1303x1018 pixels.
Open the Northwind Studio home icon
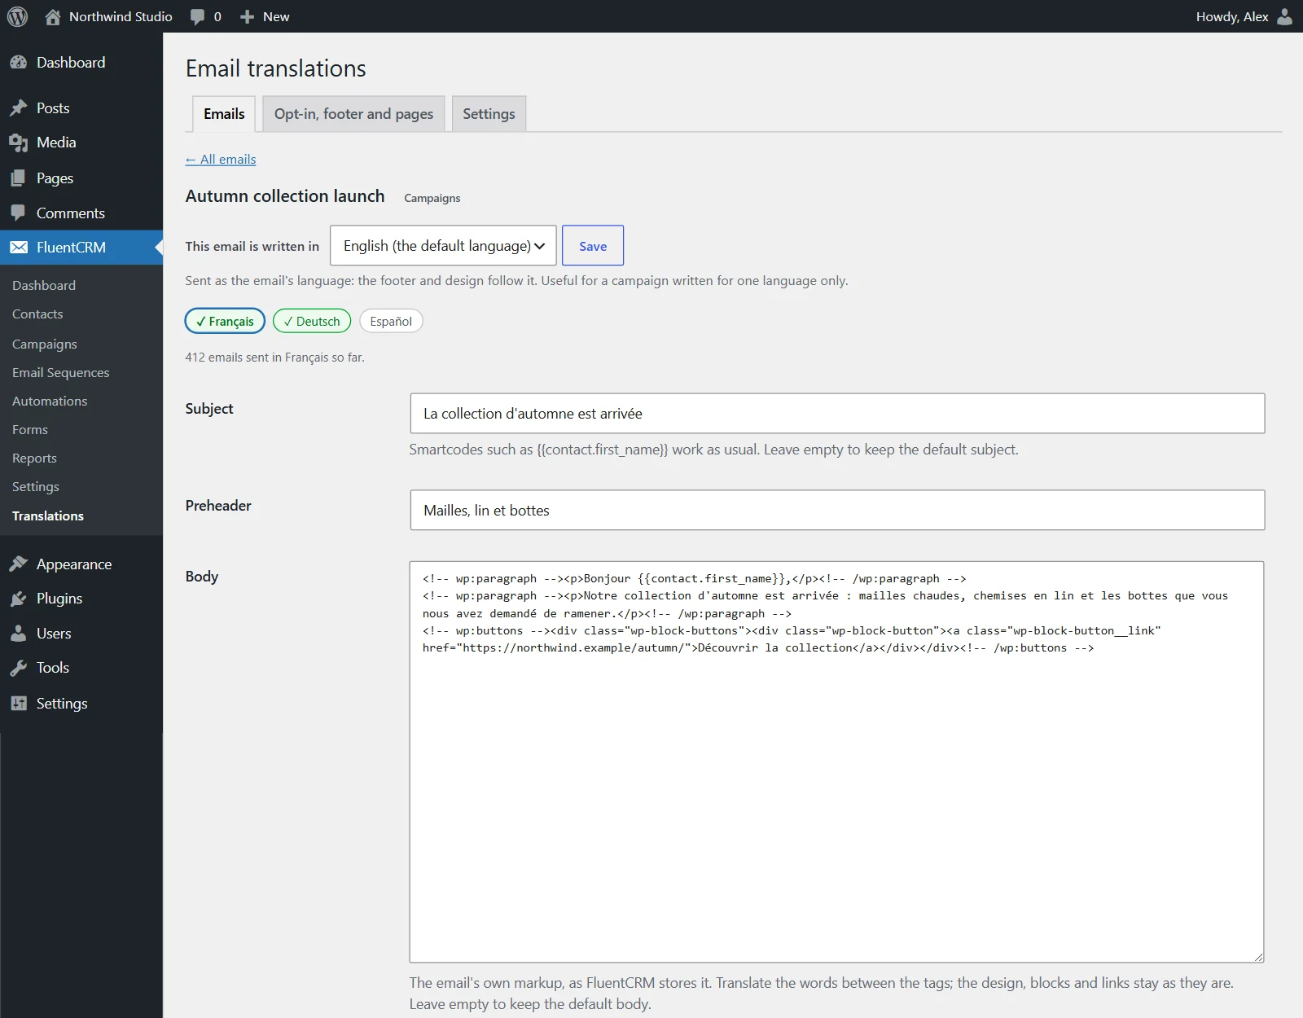(x=53, y=16)
